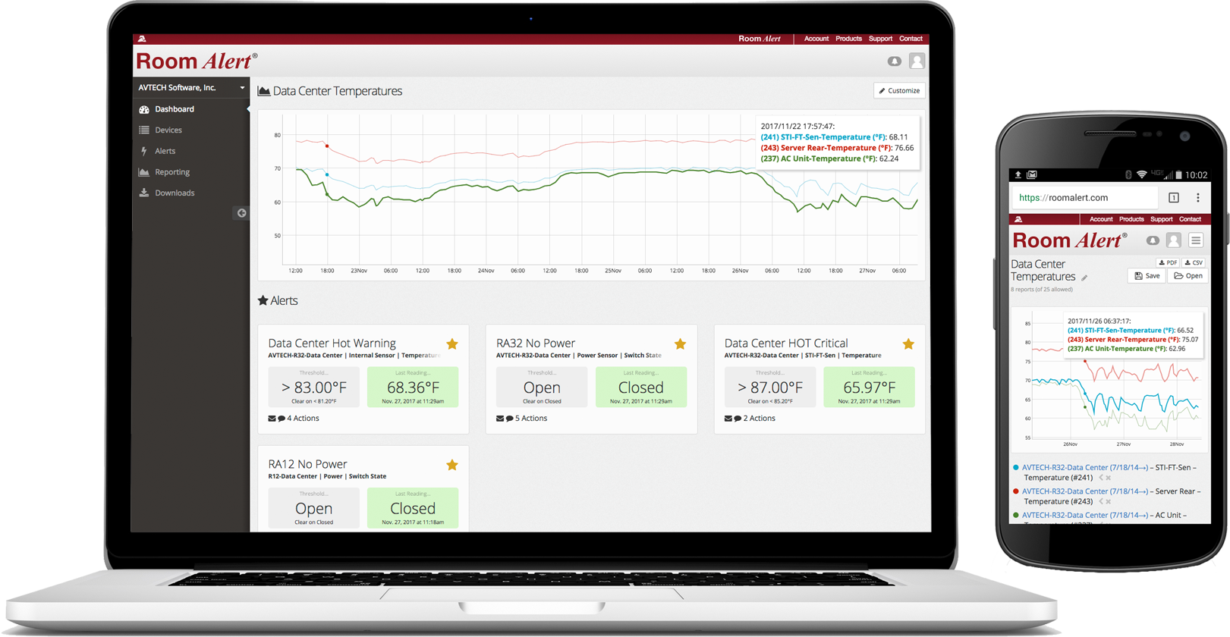Open the Reporting section in the sidebar

pyautogui.click(x=172, y=172)
